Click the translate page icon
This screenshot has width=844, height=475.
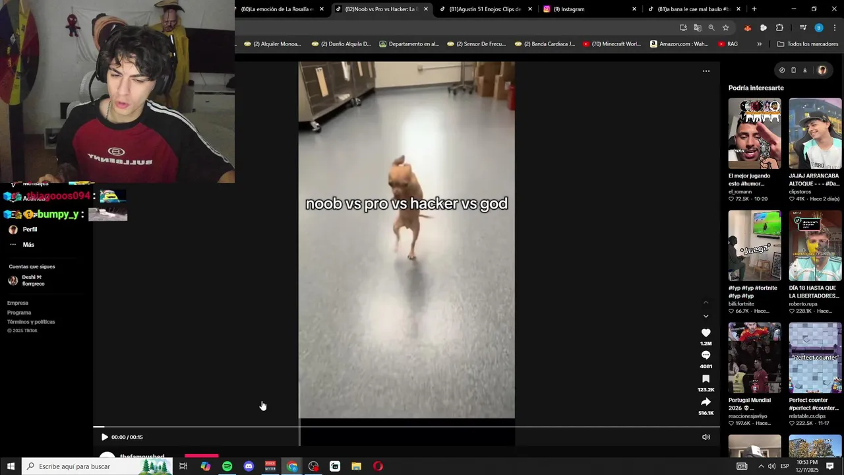pos(698,28)
